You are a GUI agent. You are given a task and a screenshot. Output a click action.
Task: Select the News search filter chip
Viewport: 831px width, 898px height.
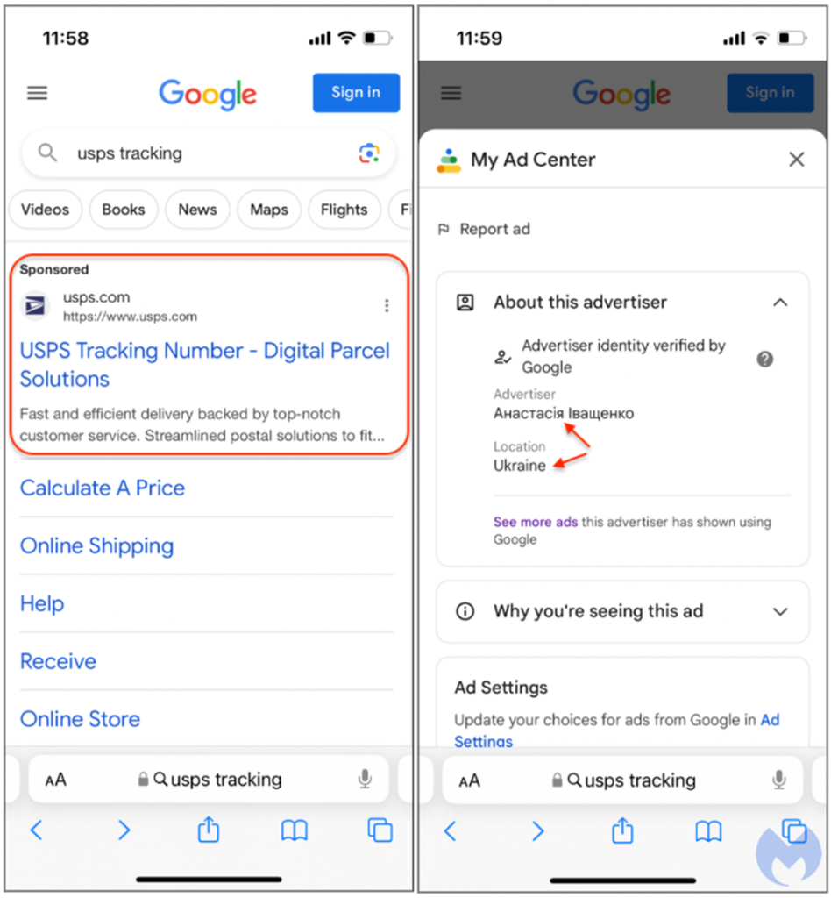pos(197,210)
